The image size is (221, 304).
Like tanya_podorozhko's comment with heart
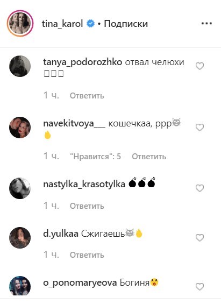point(199,66)
